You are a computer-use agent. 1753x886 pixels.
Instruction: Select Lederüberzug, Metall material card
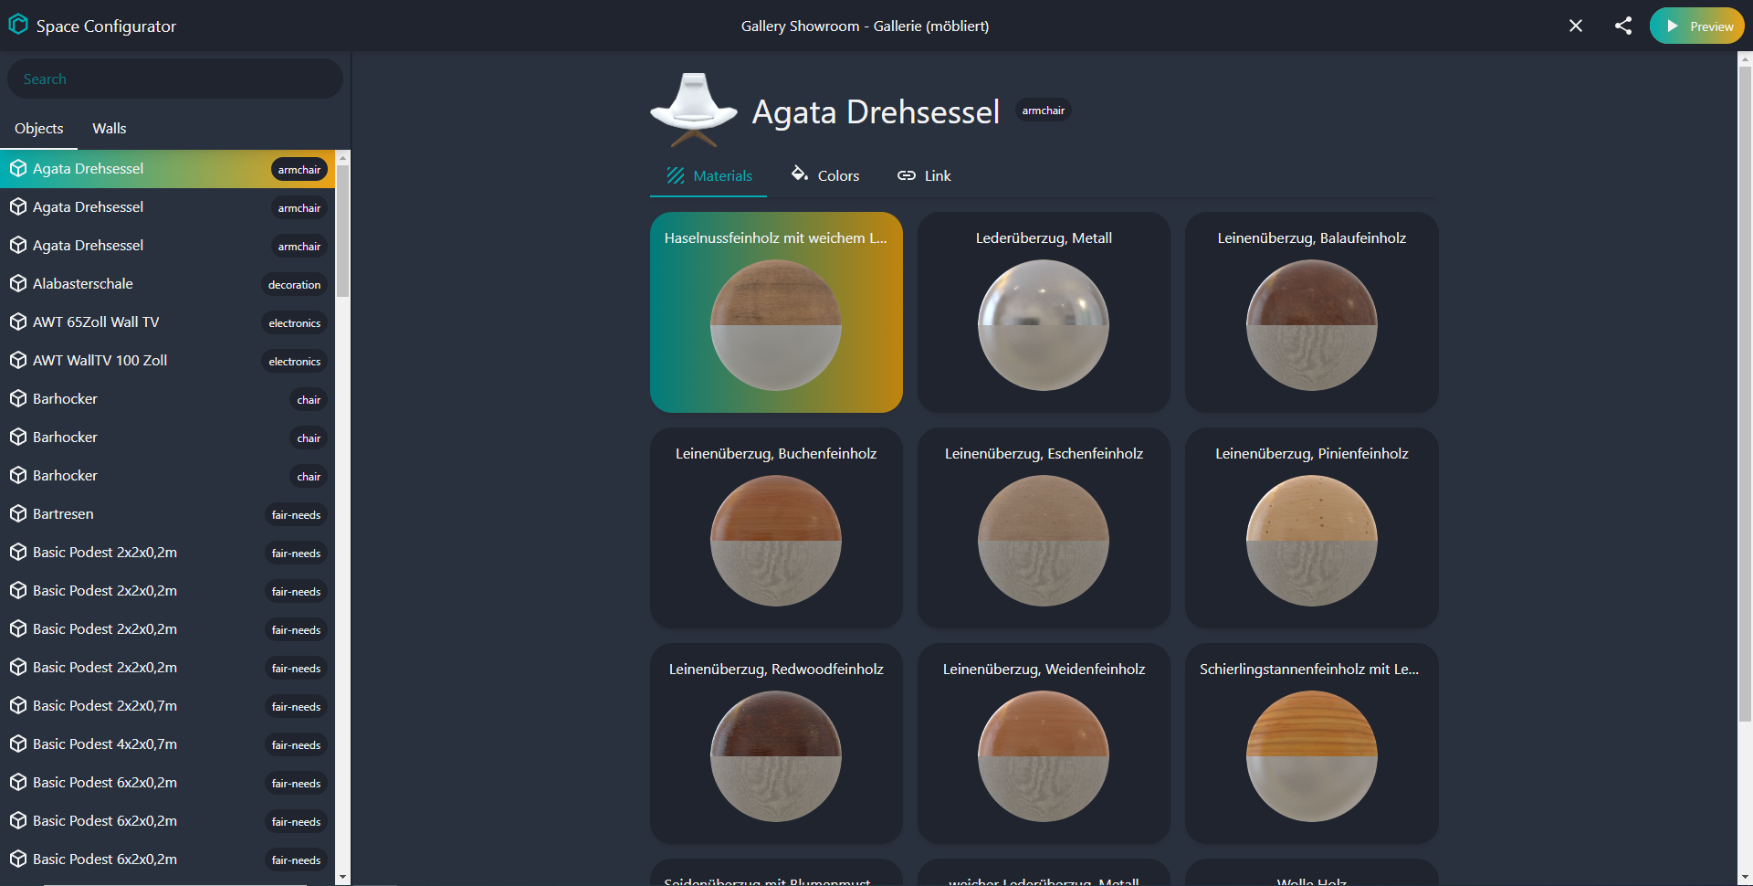click(x=1044, y=312)
